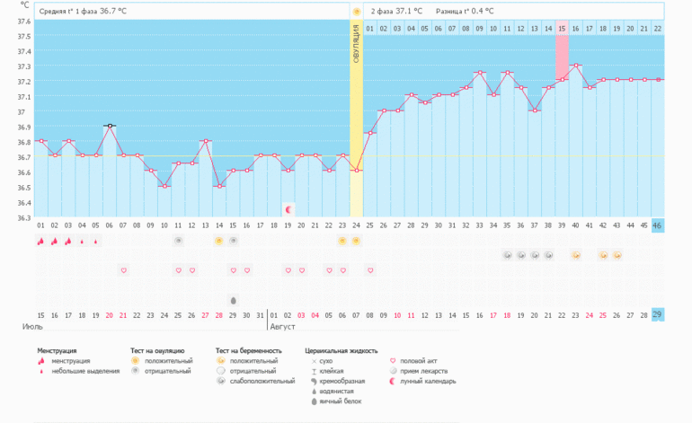The height and width of the screenshot is (423, 692).
Task: Click the temperature point on cycle day 33
Action: (x=480, y=73)
